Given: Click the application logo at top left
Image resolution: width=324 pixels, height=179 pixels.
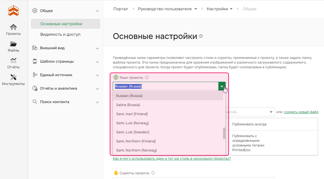Looking at the screenshot, I should point(13,10).
